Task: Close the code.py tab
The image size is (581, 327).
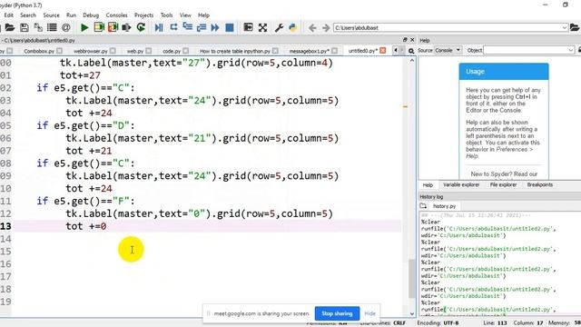Action: tap(185, 51)
